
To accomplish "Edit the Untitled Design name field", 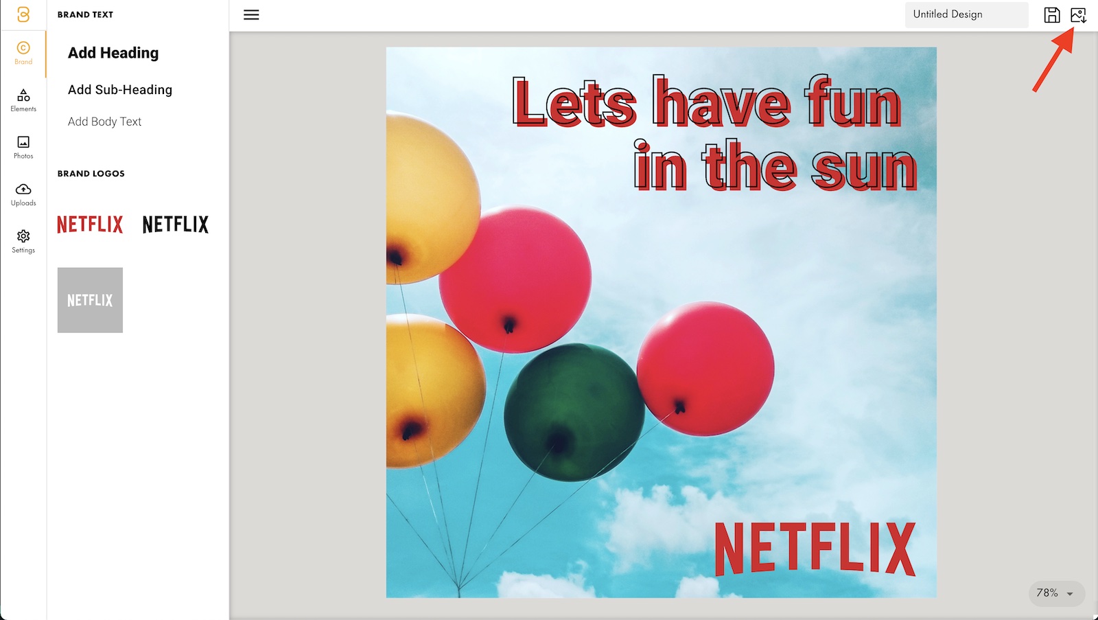I will pyautogui.click(x=966, y=14).
